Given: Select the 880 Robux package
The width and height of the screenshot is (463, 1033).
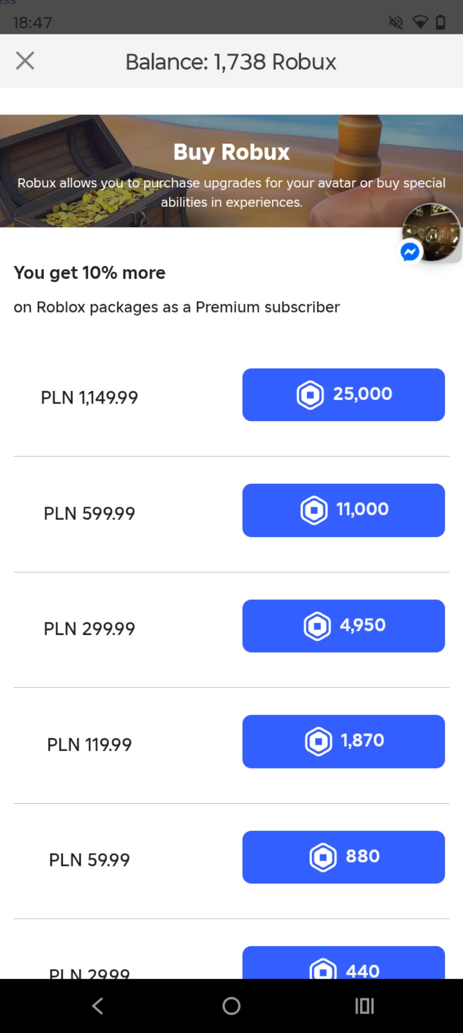Looking at the screenshot, I should tap(343, 857).
